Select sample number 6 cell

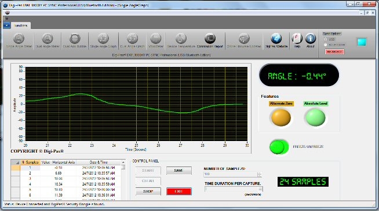tap(30, 195)
